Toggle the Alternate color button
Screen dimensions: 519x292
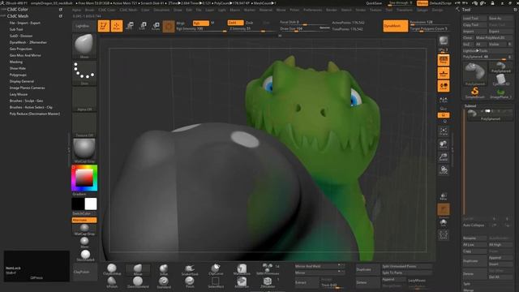tap(84, 220)
